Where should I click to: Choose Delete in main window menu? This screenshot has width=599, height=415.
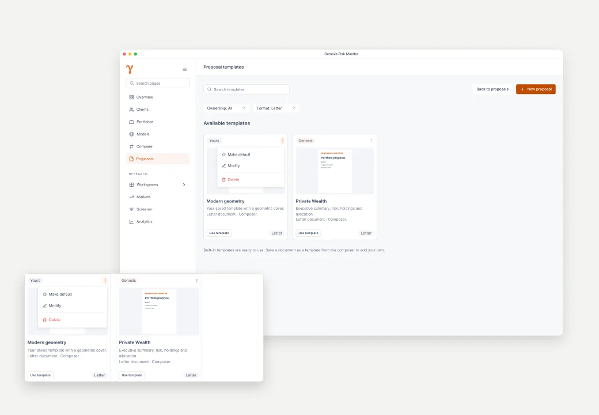tap(251, 180)
